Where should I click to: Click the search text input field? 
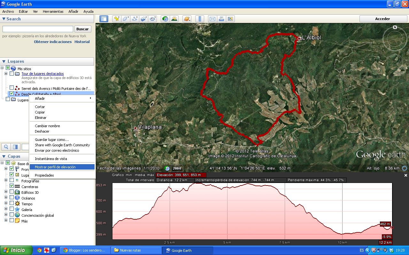38,29
